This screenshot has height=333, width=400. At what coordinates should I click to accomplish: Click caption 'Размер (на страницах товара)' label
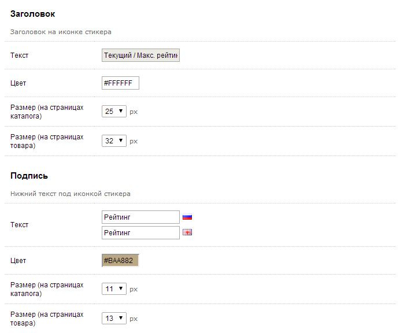(47, 319)
